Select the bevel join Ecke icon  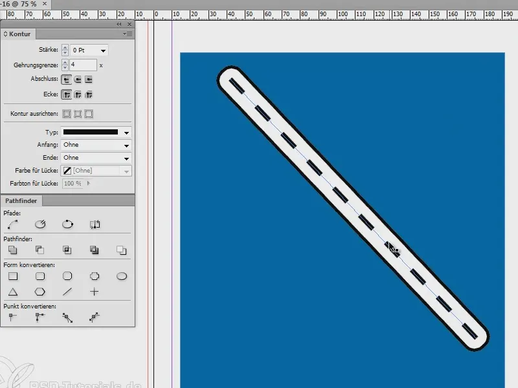(x=89, y=94)
